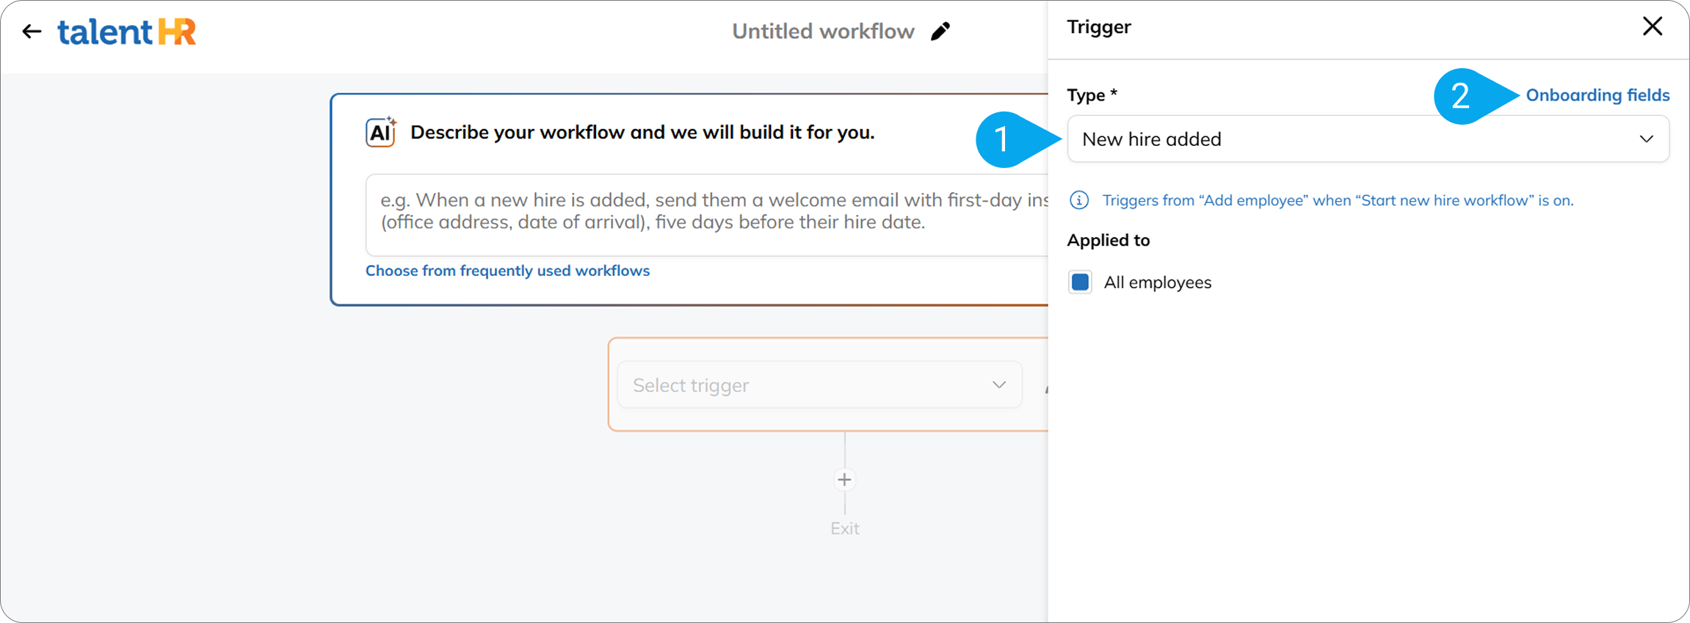Image resolution: width=1690 pixels, height=623 pixels.
Task: Click the 'Describe your workflow' heading
Action: point(642,132)
